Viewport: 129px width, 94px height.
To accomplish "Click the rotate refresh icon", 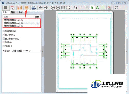I will point(117,8).
